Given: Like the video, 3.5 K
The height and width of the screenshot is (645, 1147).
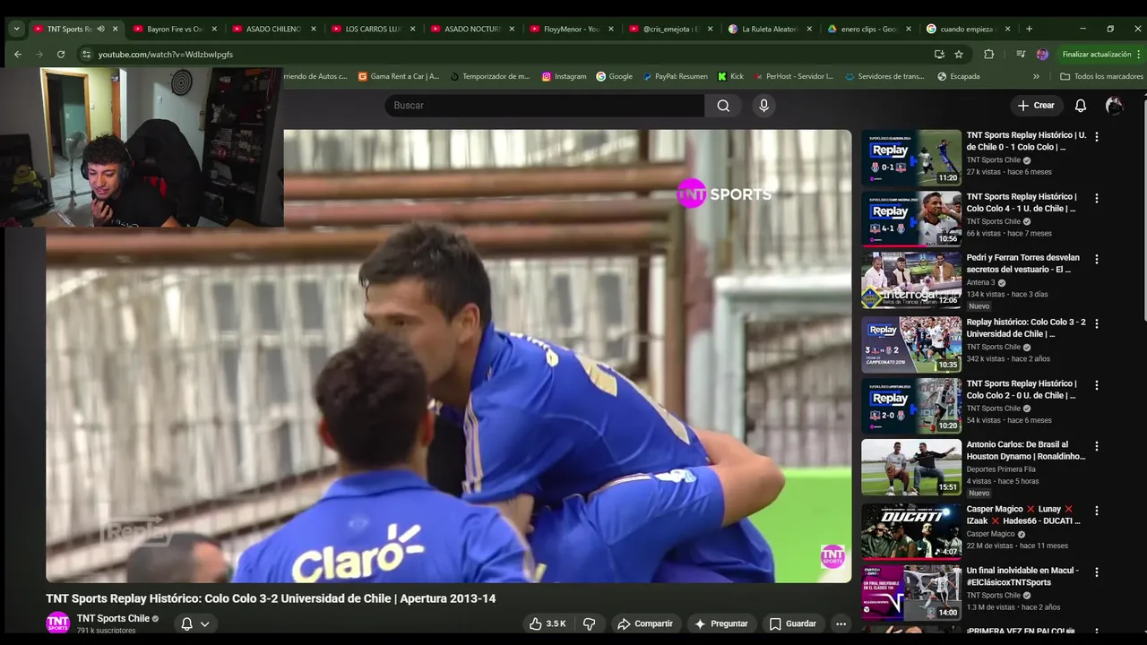Looking at the screenshot, I should click(547, 623).
